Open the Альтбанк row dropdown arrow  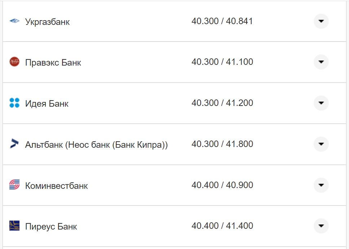321,144
